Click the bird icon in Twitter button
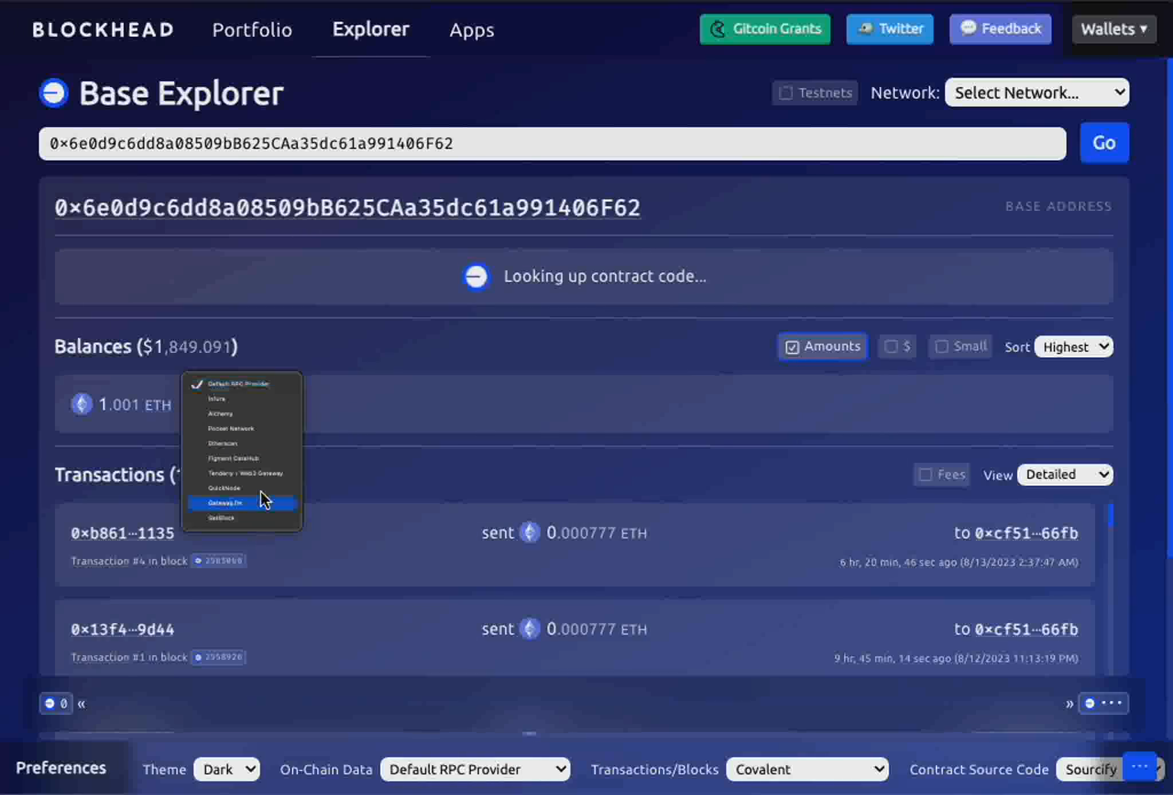The width and height of the screenshot is (1173, 795). (866, 29)
